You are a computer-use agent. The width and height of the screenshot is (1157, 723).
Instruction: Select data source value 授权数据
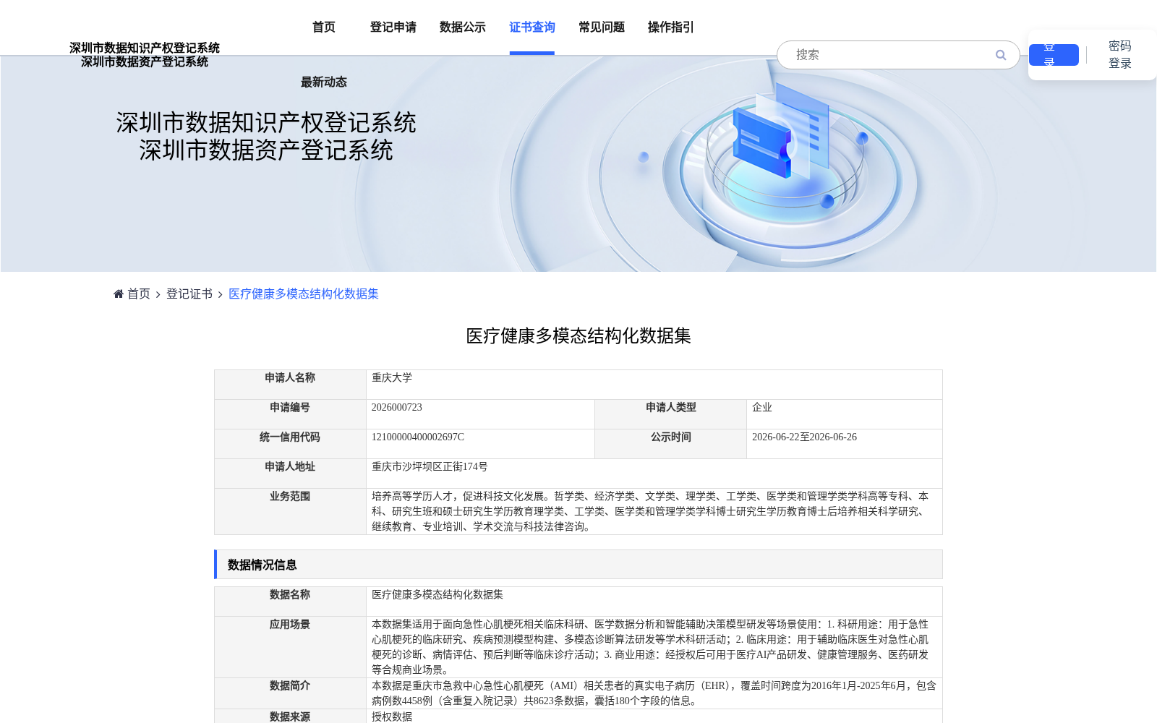point(392,716)
